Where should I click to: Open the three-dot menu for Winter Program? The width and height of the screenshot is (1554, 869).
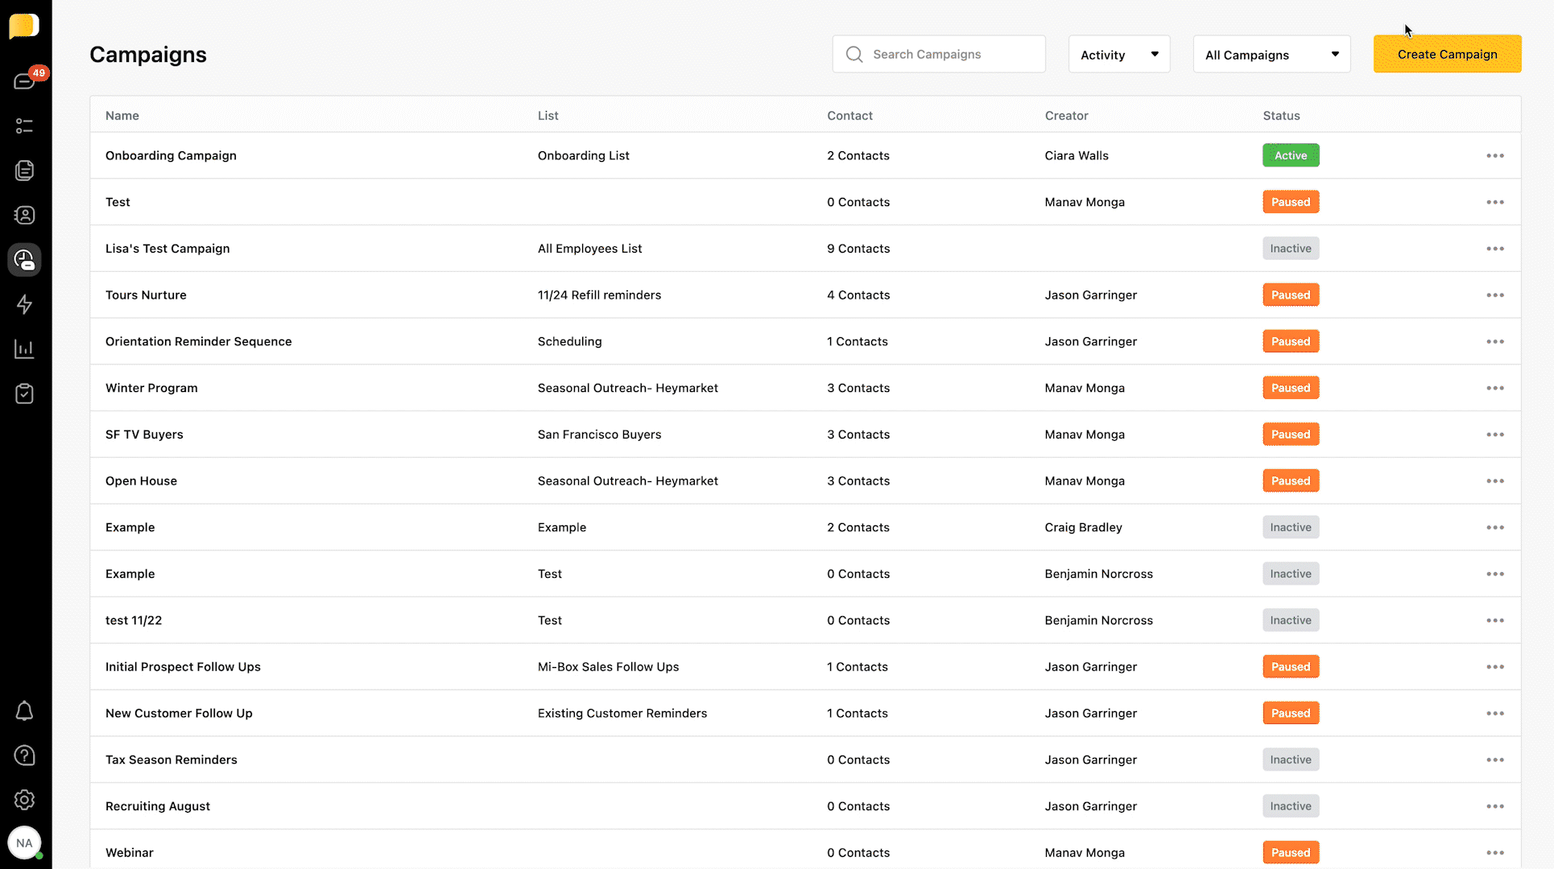1494,388
